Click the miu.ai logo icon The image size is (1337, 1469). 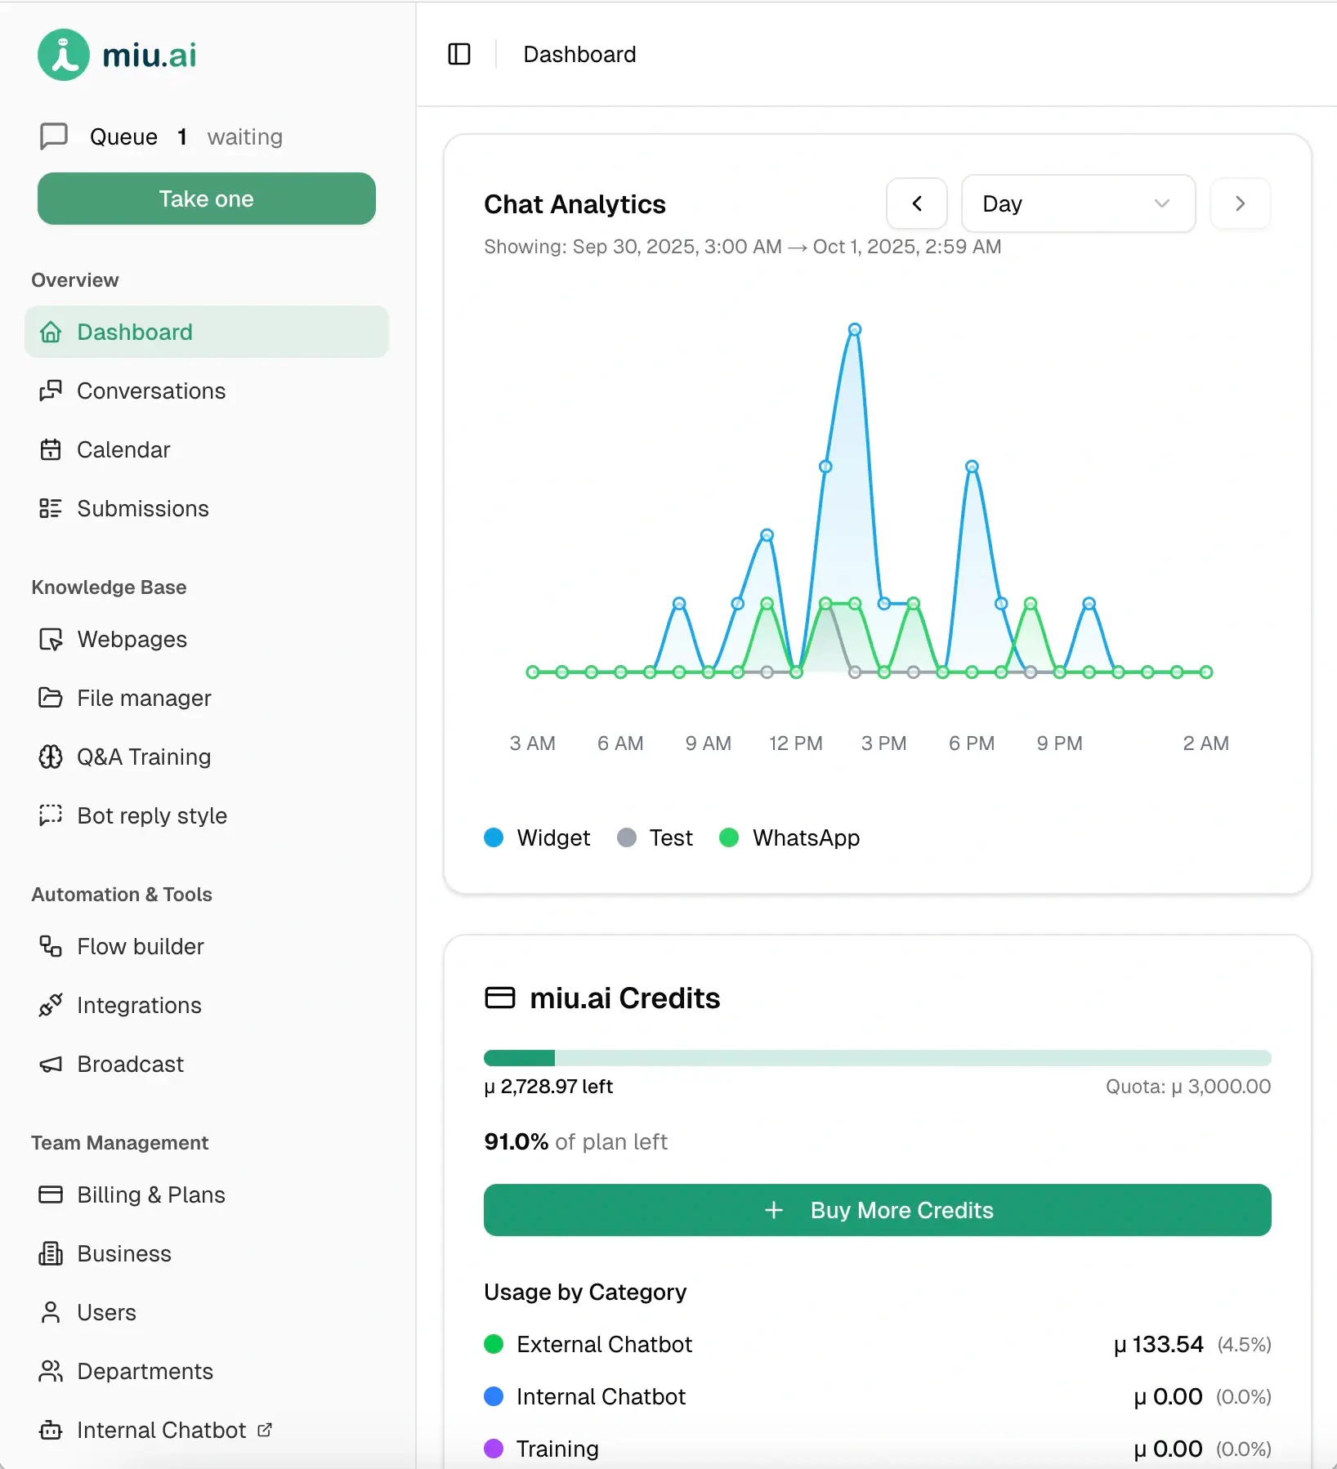pos(64,55)
